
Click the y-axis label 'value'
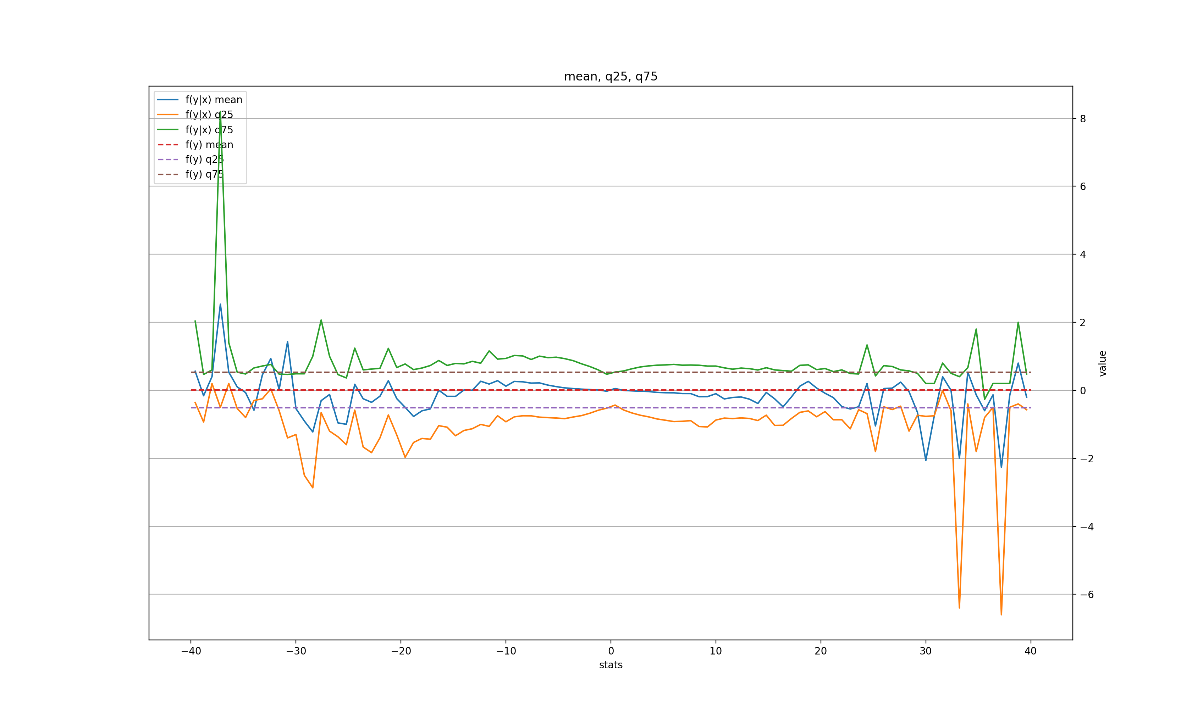click(x=1103, y=363)
